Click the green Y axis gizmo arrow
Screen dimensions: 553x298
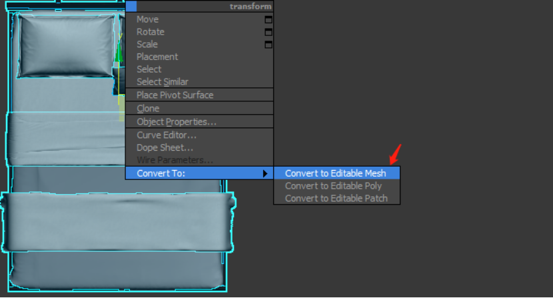pos(119,53)
